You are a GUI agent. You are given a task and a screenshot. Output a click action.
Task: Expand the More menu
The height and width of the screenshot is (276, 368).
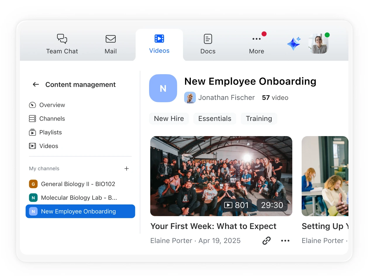256,44
